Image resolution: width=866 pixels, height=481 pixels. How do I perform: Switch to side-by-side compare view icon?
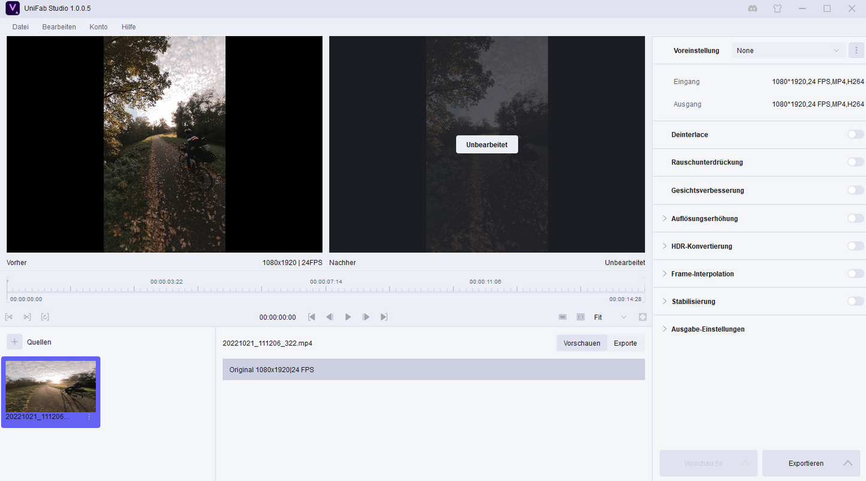click(580, 317)
